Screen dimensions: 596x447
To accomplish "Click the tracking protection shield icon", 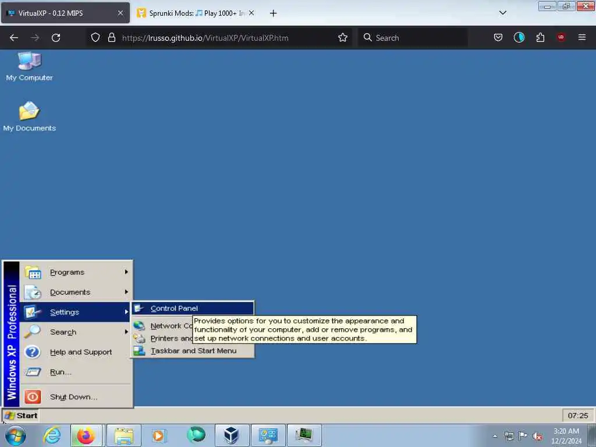I will click(x=95, y=37).
